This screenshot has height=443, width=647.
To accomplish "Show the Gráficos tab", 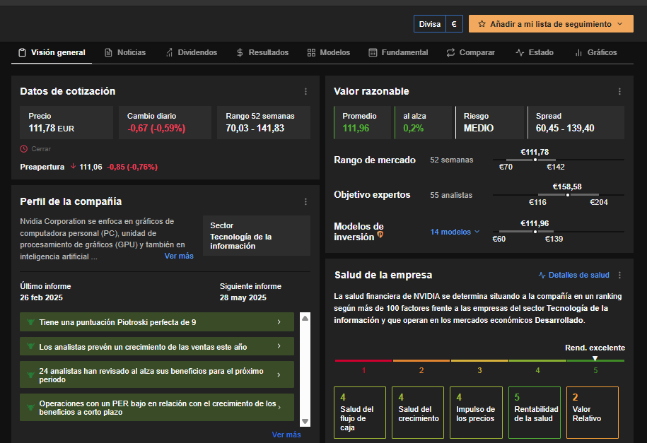I will coord(596,52).
